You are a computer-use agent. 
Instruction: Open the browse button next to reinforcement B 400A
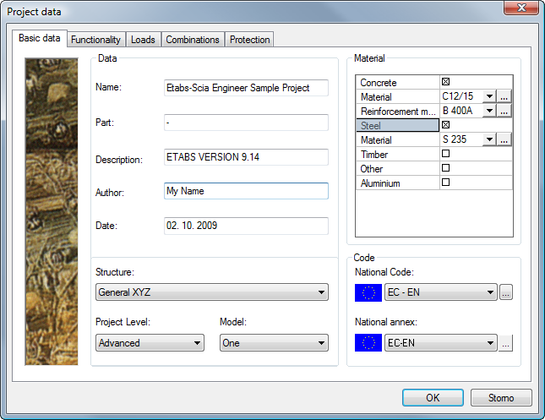click(504, 111)
